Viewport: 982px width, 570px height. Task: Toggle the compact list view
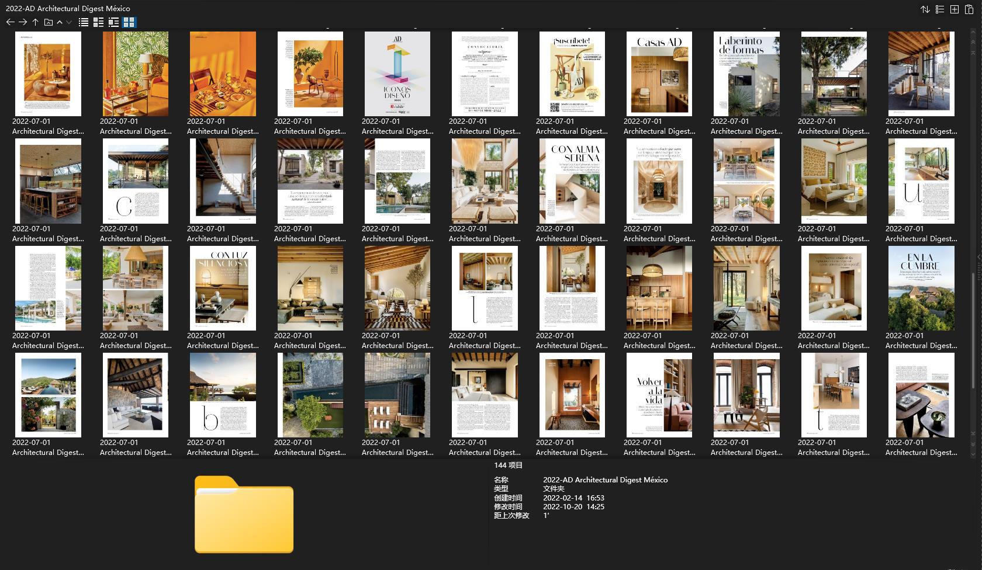point(84,22)
